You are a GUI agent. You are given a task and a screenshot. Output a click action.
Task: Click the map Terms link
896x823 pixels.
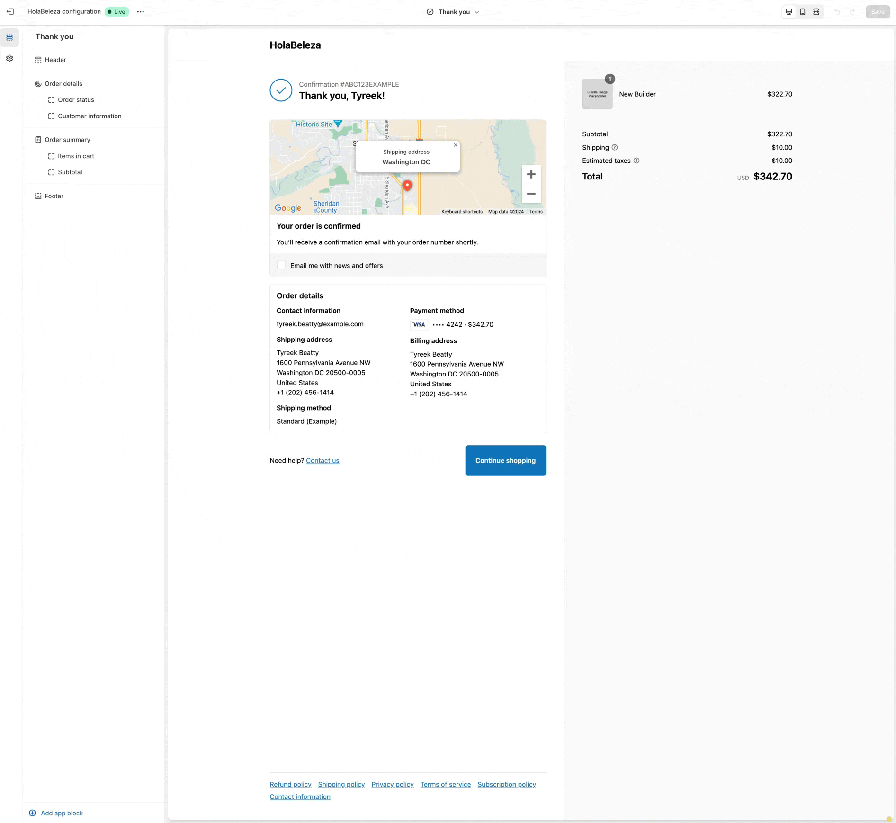pos(536,212)
